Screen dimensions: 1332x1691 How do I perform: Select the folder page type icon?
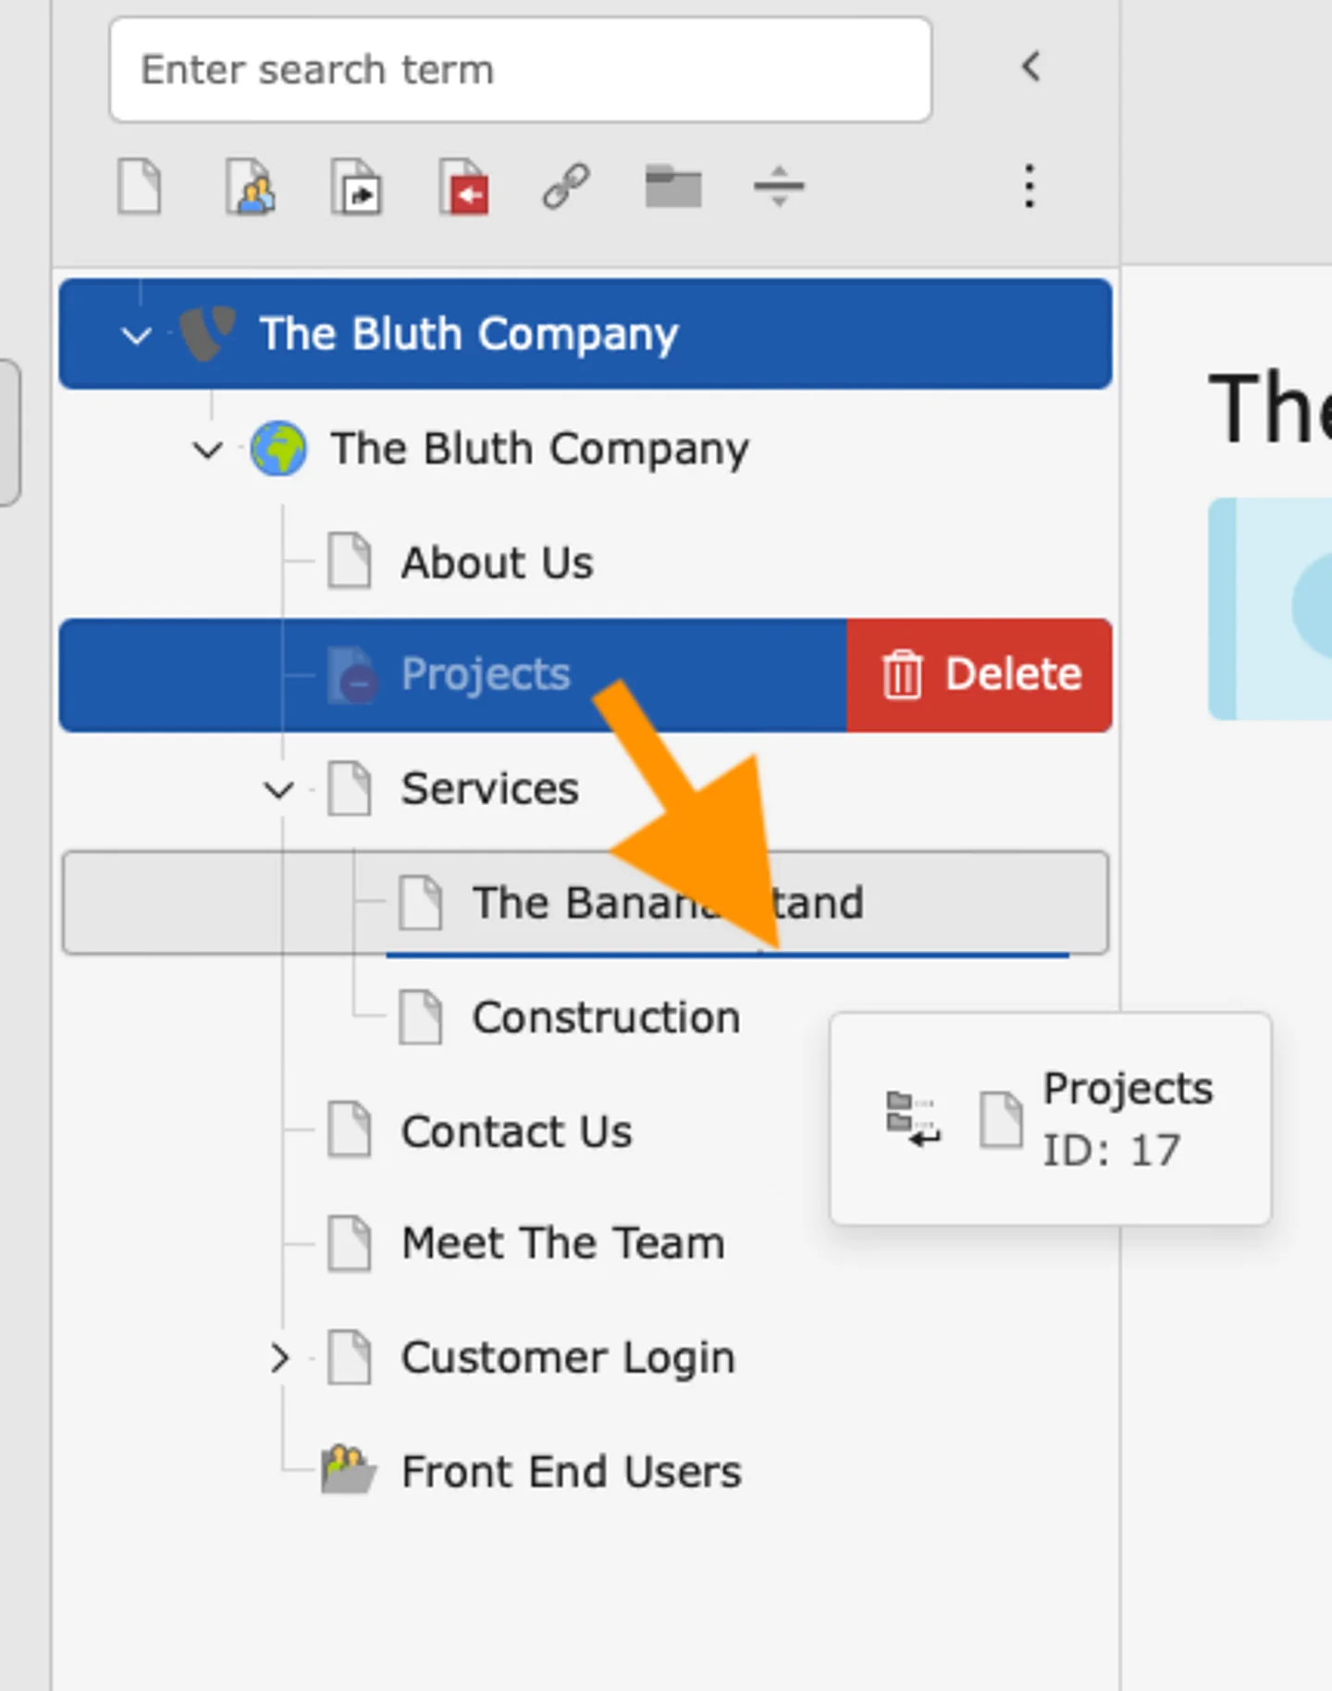pyautogui.click(x=672, y=187)
